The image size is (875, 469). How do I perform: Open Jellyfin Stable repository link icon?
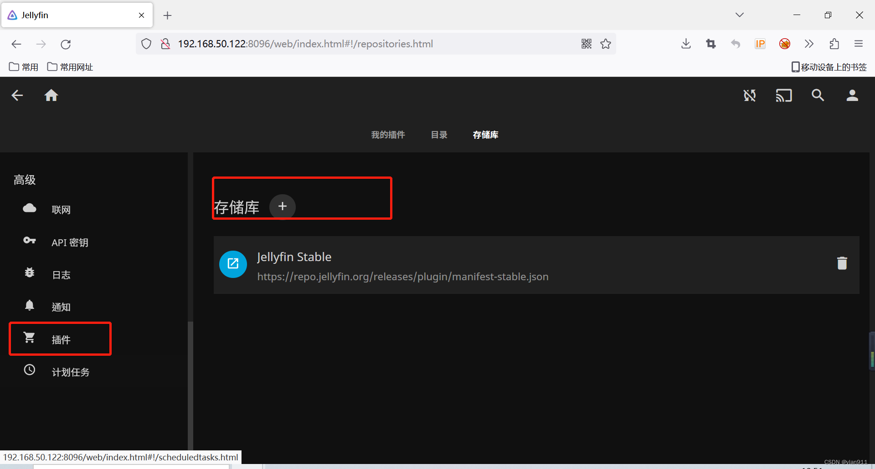click(233, 264)
